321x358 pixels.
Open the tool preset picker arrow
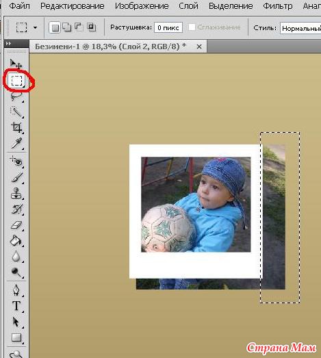point(35,27)
